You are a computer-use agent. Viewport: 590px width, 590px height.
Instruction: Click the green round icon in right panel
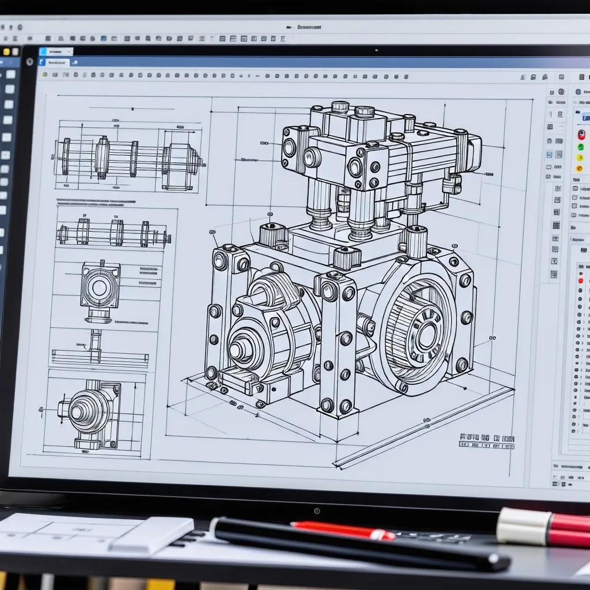[x=581, y=147]
